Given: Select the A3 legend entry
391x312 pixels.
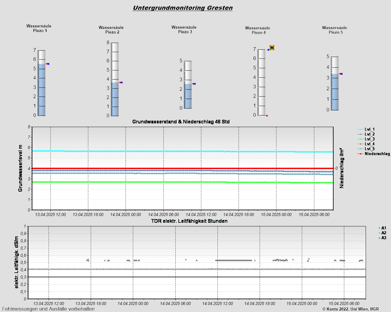Looking at the screenshot, I should [x=382, y=238].
